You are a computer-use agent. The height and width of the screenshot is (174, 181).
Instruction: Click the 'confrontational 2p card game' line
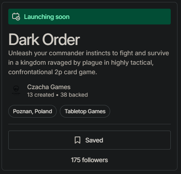click(x=53, y=72)
